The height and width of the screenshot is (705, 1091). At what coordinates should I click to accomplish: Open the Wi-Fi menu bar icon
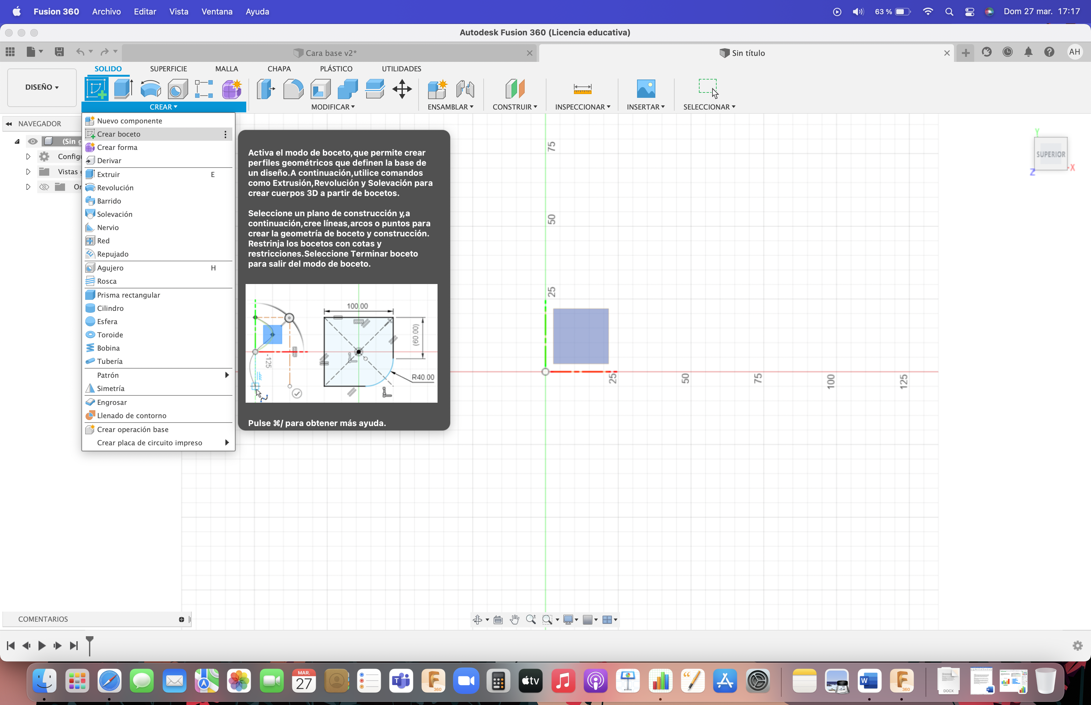(928, 11)
